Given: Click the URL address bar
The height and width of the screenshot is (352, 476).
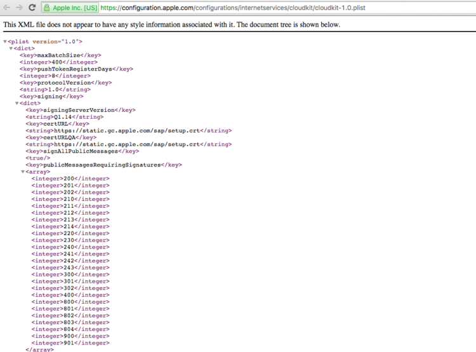Looking at the screenshot, I should coord(258,8).
